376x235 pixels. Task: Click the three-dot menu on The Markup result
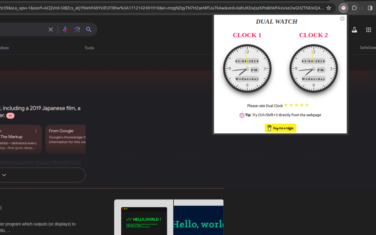point(36,130)
